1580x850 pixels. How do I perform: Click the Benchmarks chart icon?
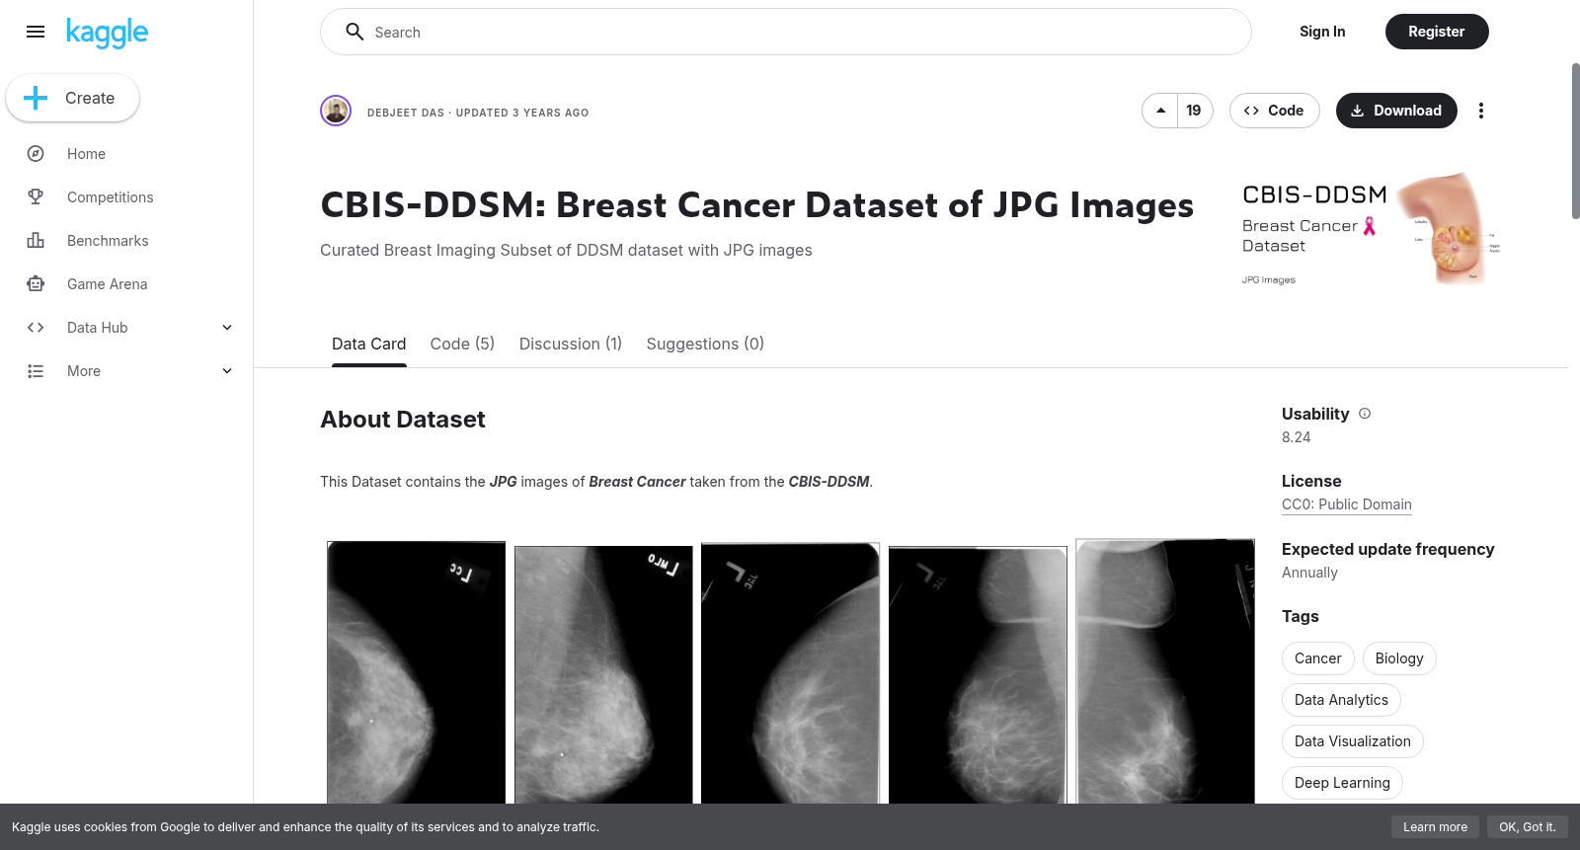(x=36, y=241)
